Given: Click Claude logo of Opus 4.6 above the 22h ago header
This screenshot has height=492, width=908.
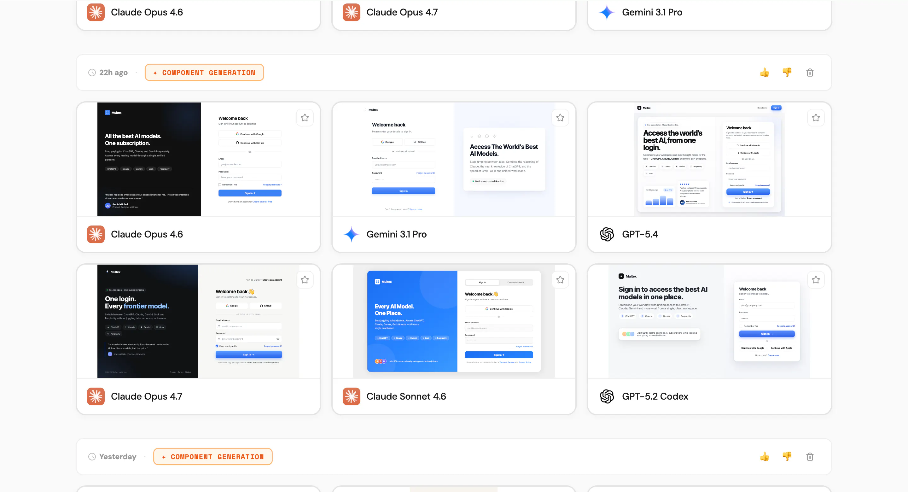Looking at the screenshot, I should click(96, 12).
